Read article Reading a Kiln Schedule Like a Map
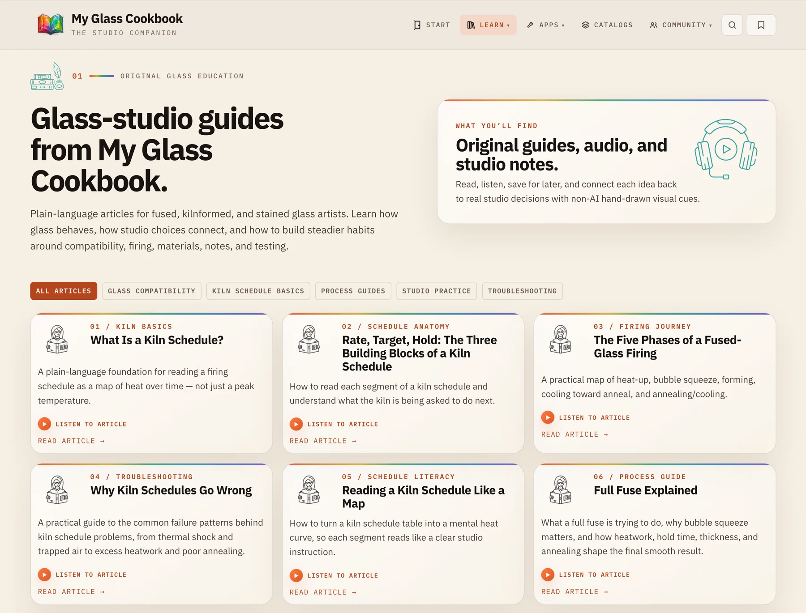The width and height of the screenshot is (806, 613). (323, 592)
